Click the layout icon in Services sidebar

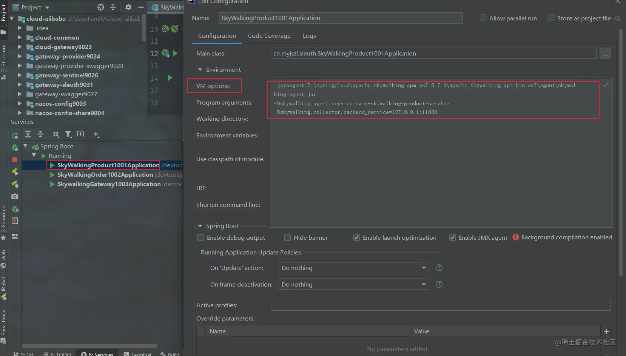(15, 236)
